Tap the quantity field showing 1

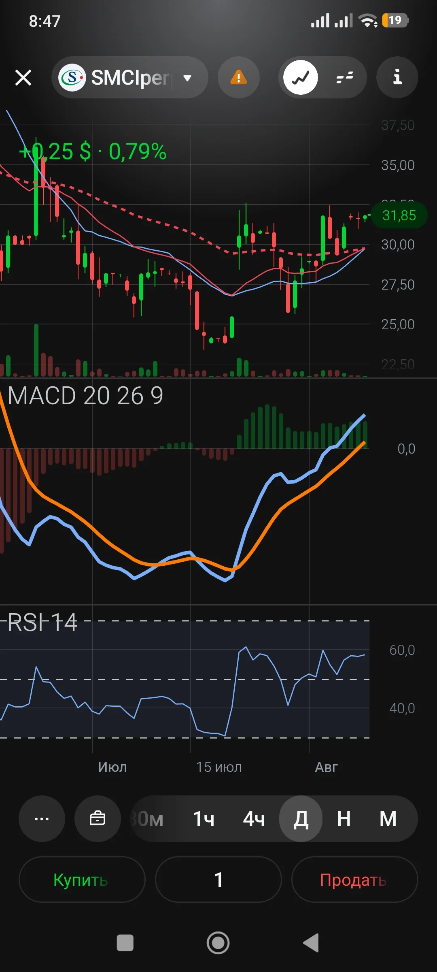click(218, 879)
